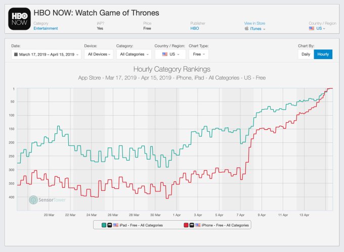Click the HBO NOW app icon

pyautogui.click(x=19, y=18)
